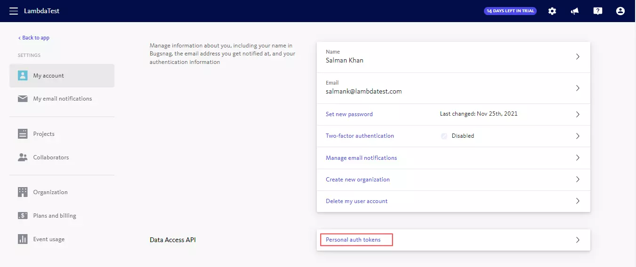This screenshot has height=267, width=636.
Task: Click the Organization building icon
Action: [x=23, y=192]
